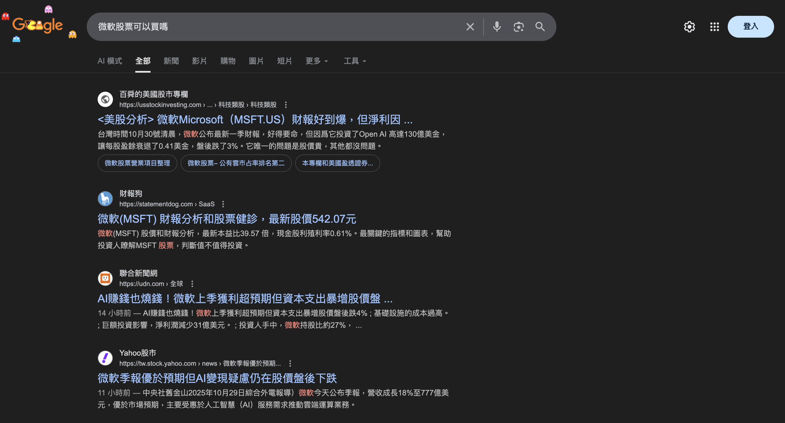Click the 微軟股票營業項目整理 sitelink chip
This screenshot has width=785, height=423.
(x=137, y=163)
